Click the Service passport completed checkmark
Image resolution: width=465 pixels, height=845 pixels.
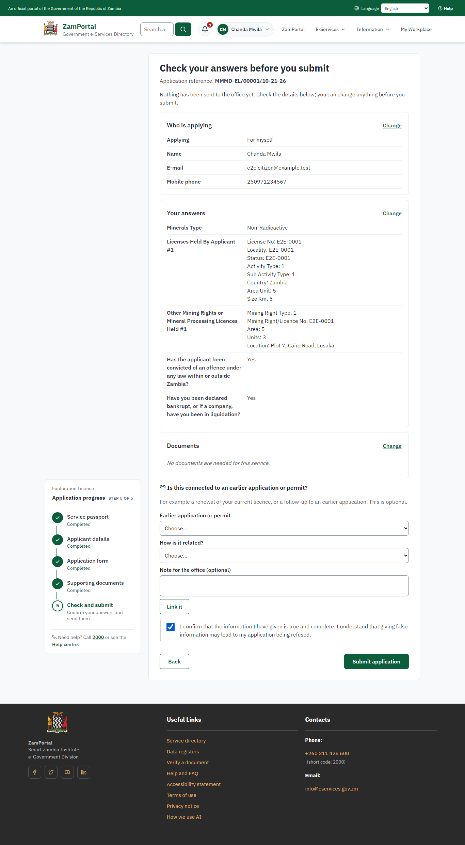coord(58,518)
